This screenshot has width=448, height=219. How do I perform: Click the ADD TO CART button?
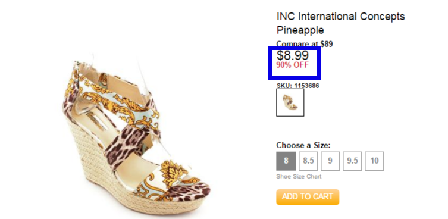308,197
